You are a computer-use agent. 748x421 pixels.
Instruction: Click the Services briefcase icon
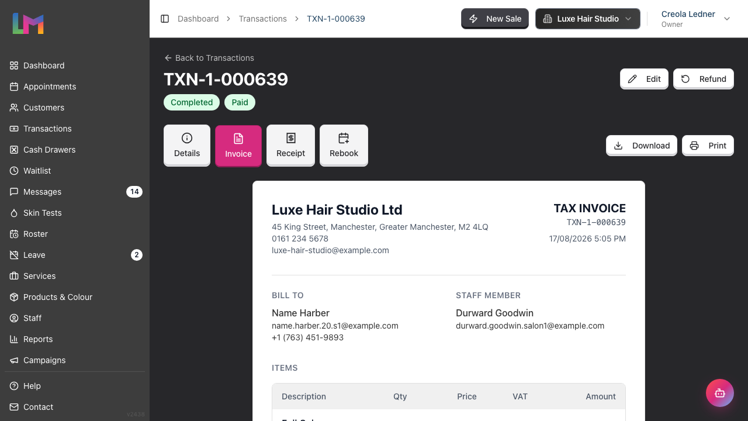(14, 276)
